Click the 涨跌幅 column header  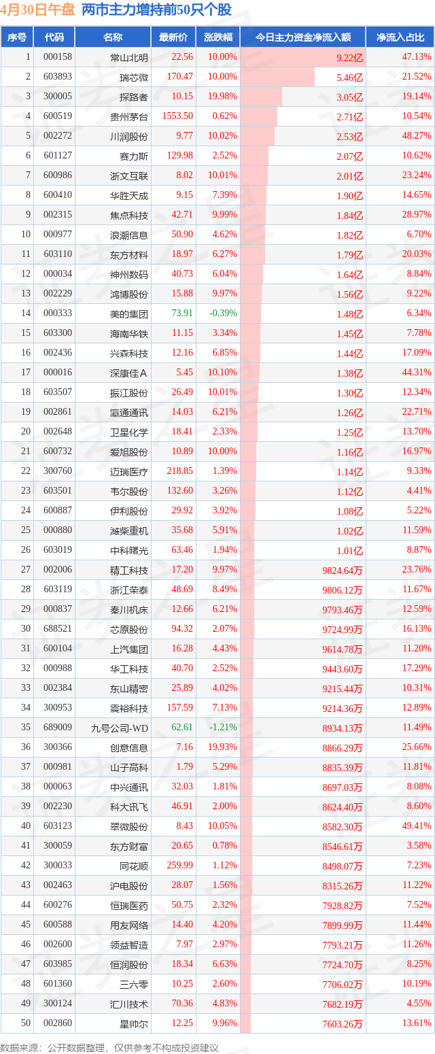tap(217, 37)
